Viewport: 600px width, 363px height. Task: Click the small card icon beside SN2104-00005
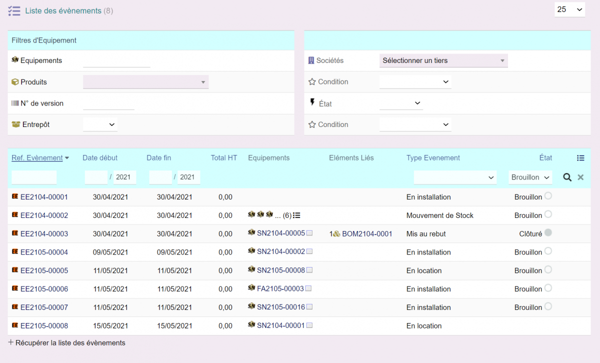tap(309, 233)
